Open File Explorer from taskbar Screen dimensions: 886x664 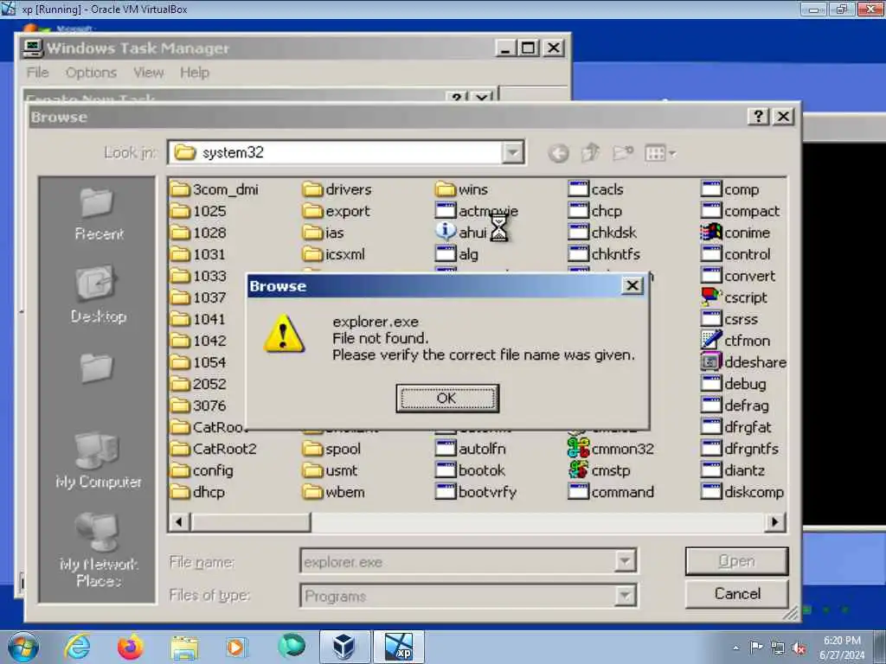point(184,647)
